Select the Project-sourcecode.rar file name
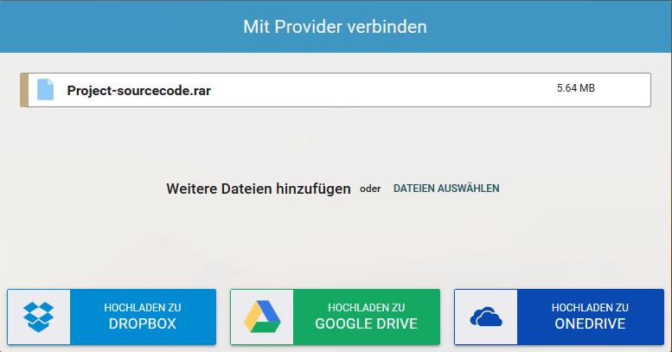 click(139, 91)
